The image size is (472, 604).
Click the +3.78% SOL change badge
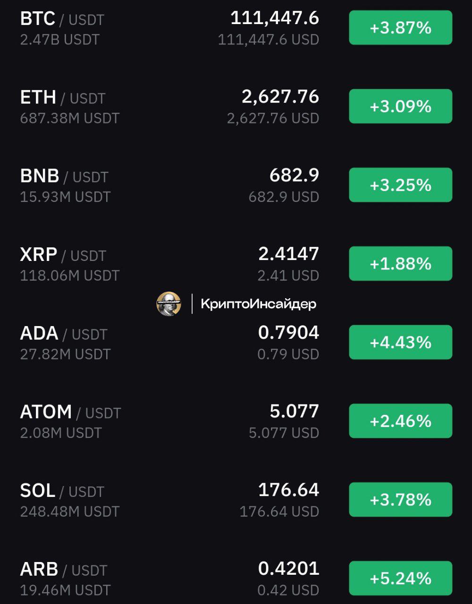pyautogui.click(x=401, y=499)
